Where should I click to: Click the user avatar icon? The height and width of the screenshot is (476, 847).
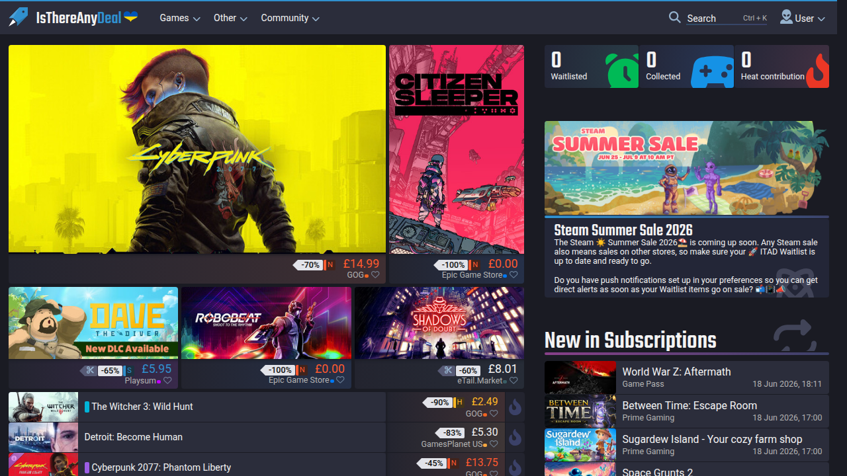tap(786, 17)
